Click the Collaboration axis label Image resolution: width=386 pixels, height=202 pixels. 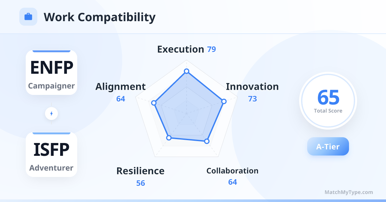[x=232, y=171]
